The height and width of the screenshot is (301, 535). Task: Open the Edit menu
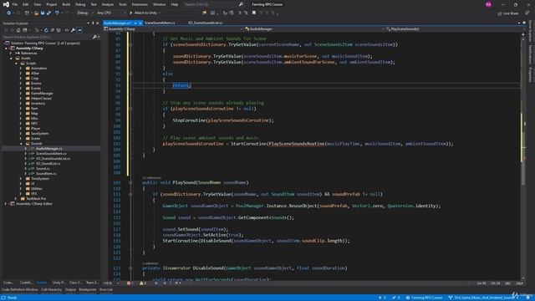point(26,4)
